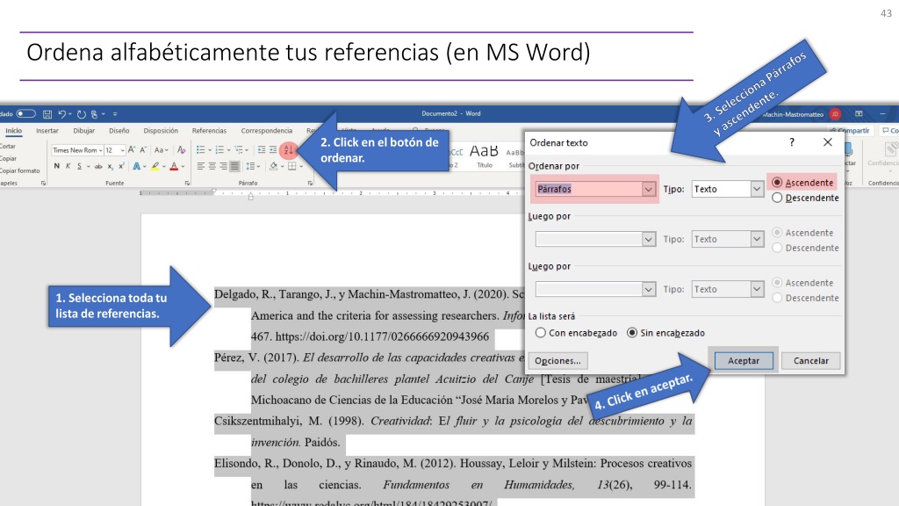899x506 pixels.
Task: Click the Redo circular arrow icon
Action: coord(82,114)
